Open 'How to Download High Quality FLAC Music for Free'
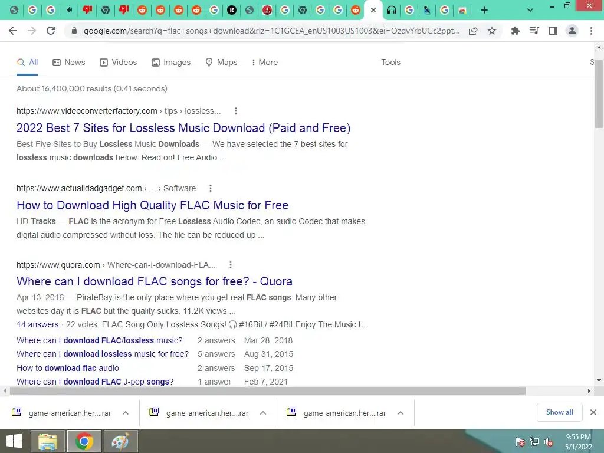This screenshot has width=604, height=453. (x=153, y=205)
